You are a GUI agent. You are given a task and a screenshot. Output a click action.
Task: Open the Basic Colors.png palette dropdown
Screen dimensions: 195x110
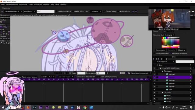click(167, 35)
